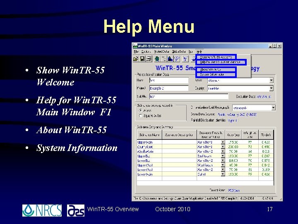298x224 pixels.
Task: Open the ProjectData menu
Action: 161,51
